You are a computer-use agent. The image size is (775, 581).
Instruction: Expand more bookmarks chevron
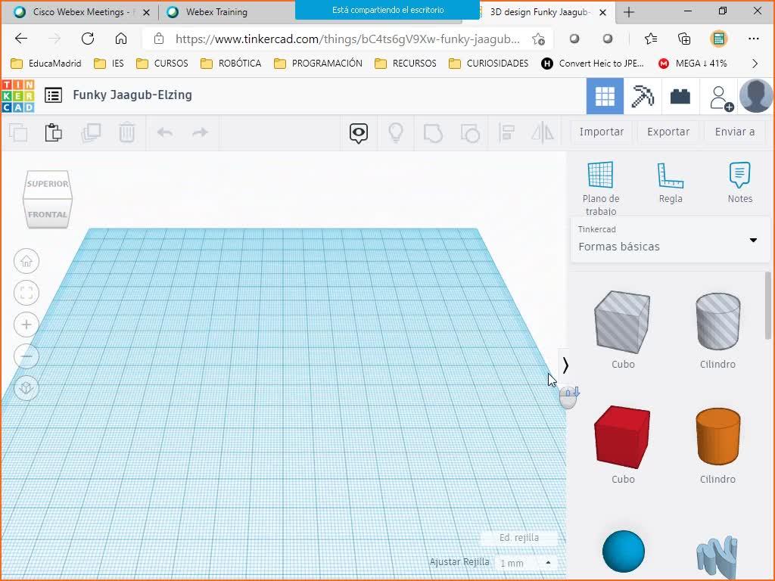(x=755, y=64)
